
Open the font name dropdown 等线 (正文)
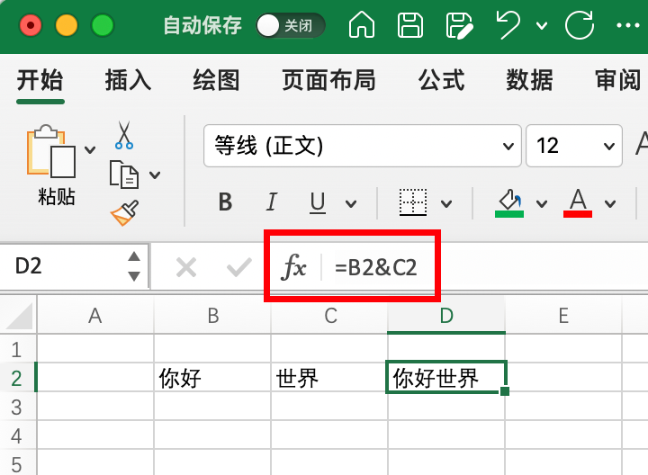tap(363, 146)
